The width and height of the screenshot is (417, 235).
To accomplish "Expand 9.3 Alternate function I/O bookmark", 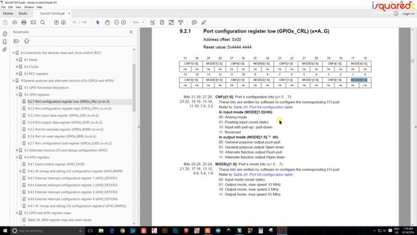I will (17, 150).
